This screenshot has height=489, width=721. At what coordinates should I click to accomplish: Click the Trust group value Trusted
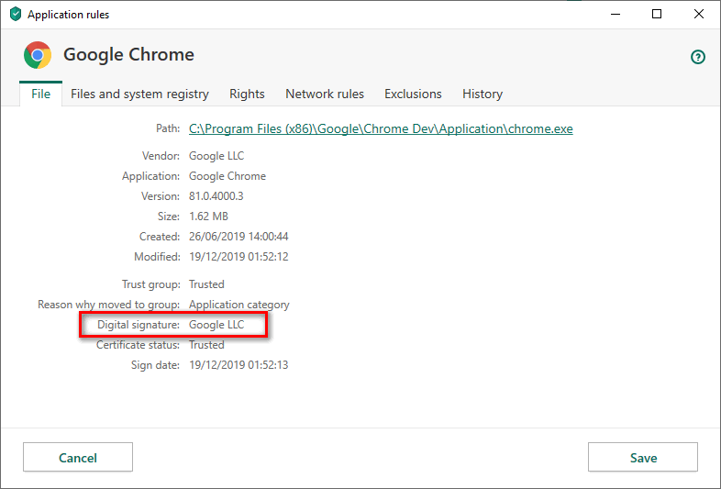[206, 284]
